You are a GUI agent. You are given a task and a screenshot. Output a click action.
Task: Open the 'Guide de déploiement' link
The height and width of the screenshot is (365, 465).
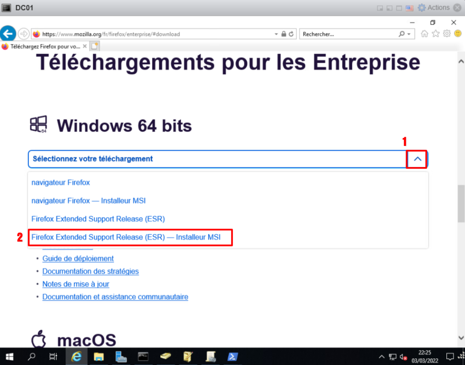[78, 259]
